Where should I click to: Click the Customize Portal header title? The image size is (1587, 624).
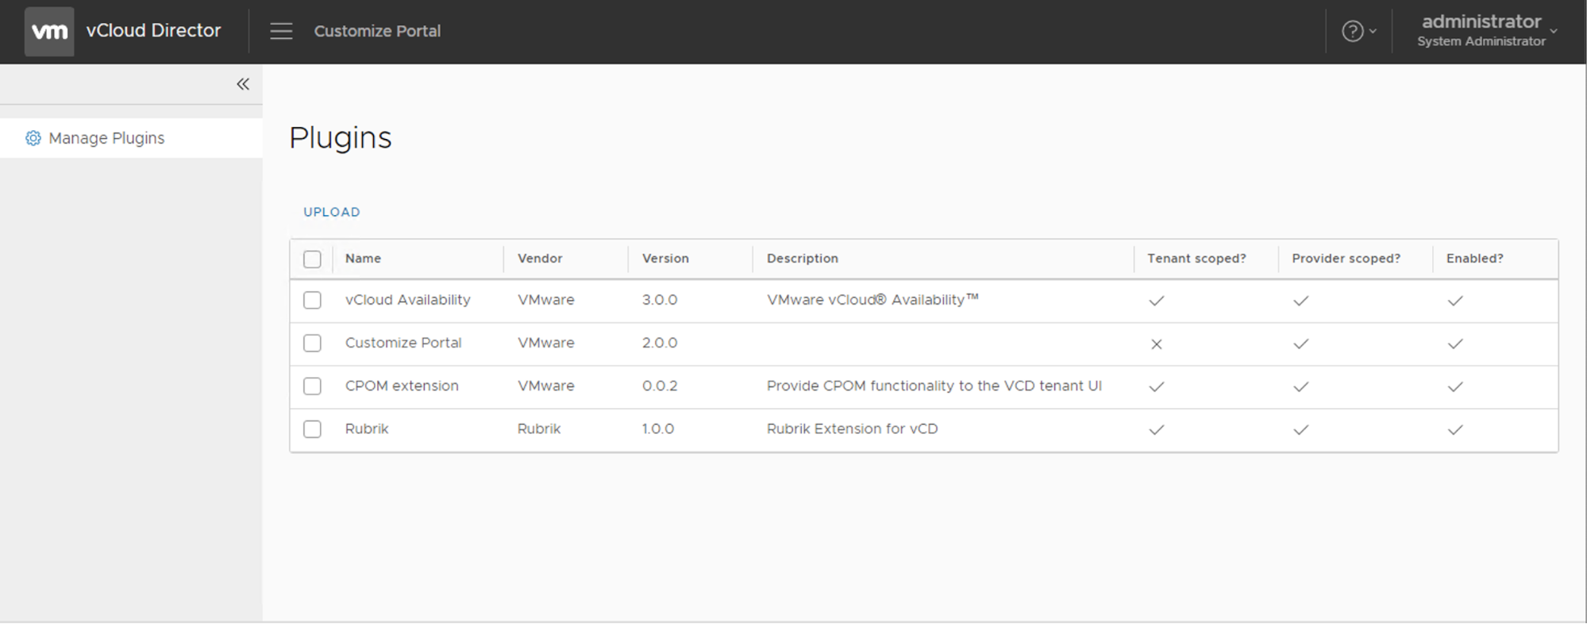coord(377,31)
